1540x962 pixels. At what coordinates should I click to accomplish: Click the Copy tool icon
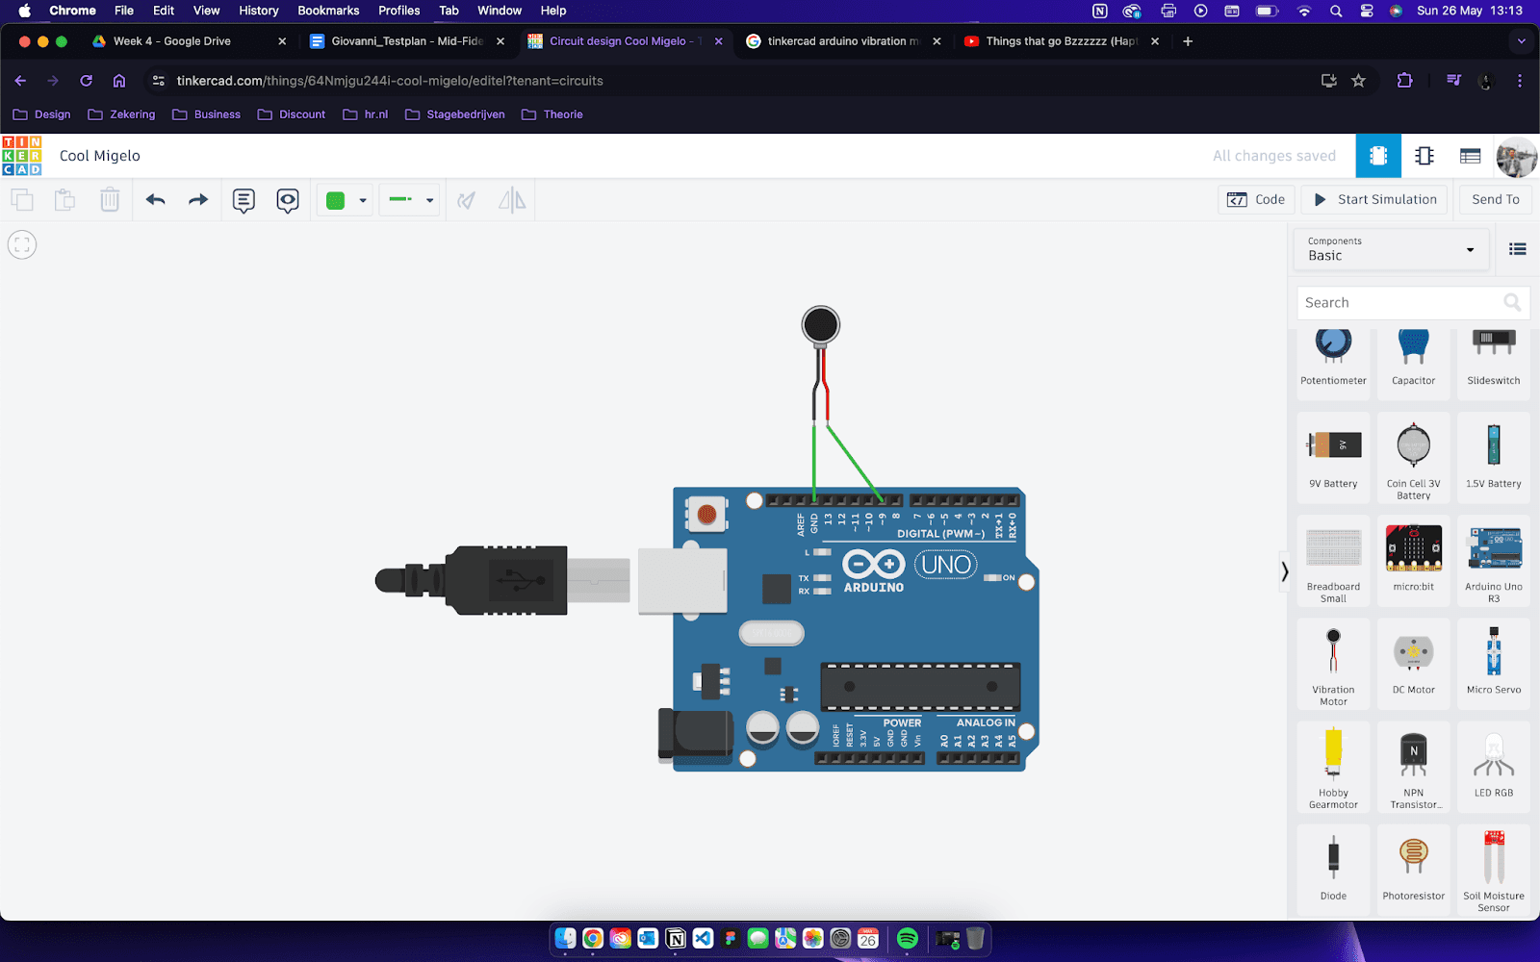coord(22,200)
